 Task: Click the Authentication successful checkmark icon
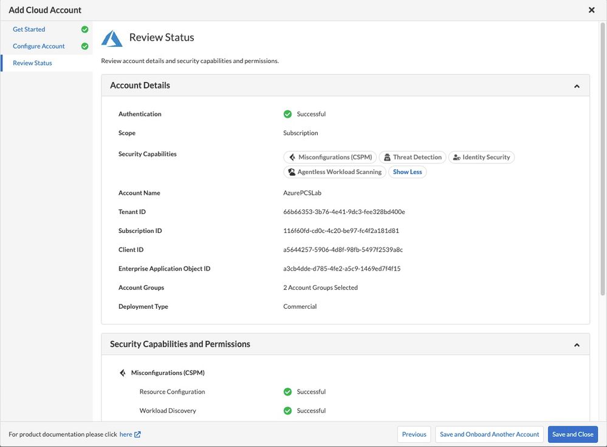coord(287,114)
